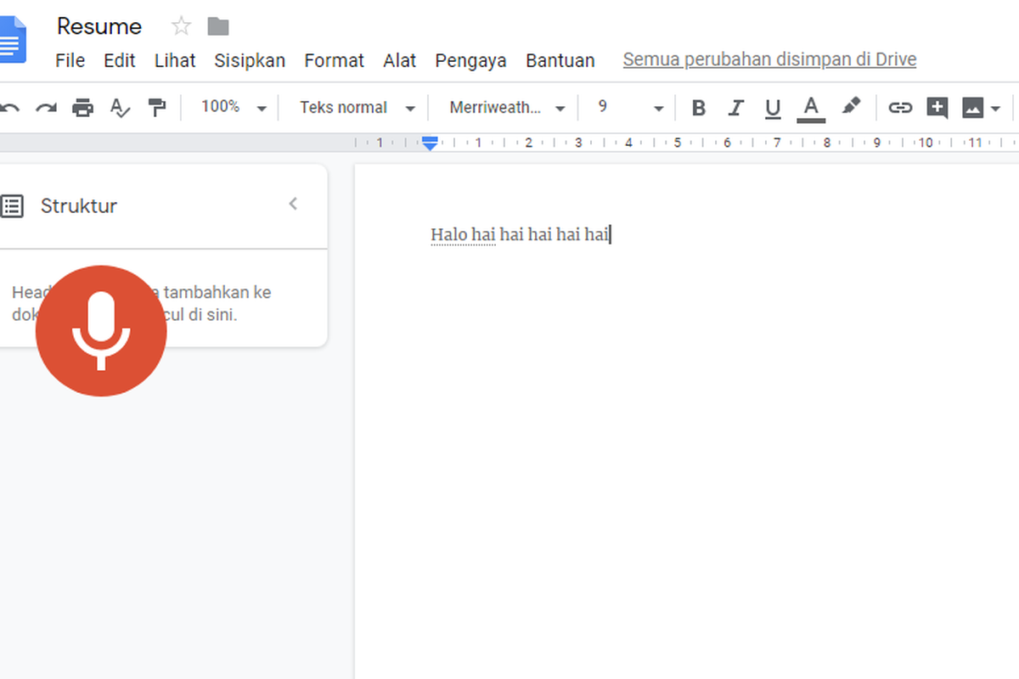Select the Paint format tool
The height and width of the screenshot is (679, 1019).
pos(157,108)
